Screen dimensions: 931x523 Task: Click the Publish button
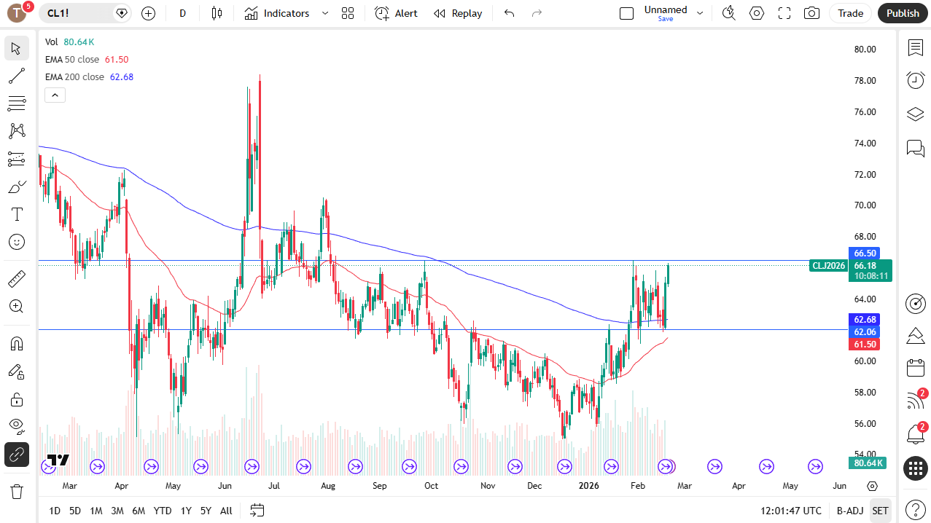click(903, 13)
